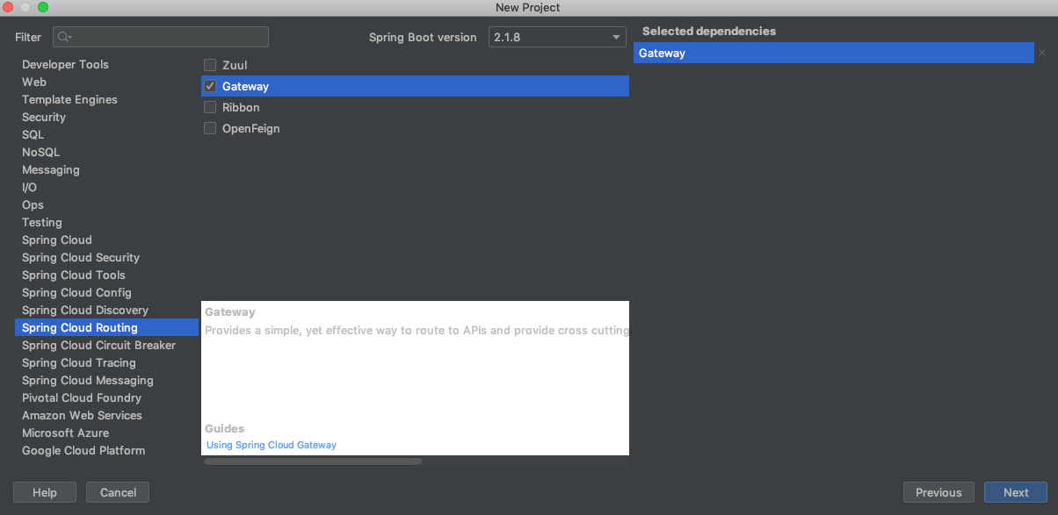Image resolution: width=1058 pixels, height=515 pixels.
Task: Open the Spring Boot version dropdown
Action: coord(557,37)
